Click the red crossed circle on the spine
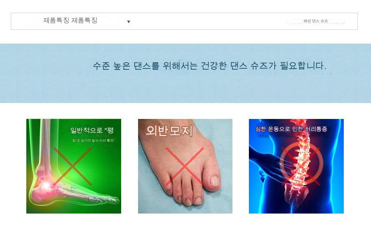 pos(301,164)
